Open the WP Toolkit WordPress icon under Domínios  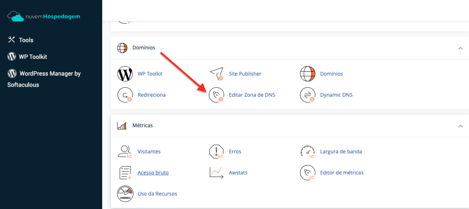125,73
